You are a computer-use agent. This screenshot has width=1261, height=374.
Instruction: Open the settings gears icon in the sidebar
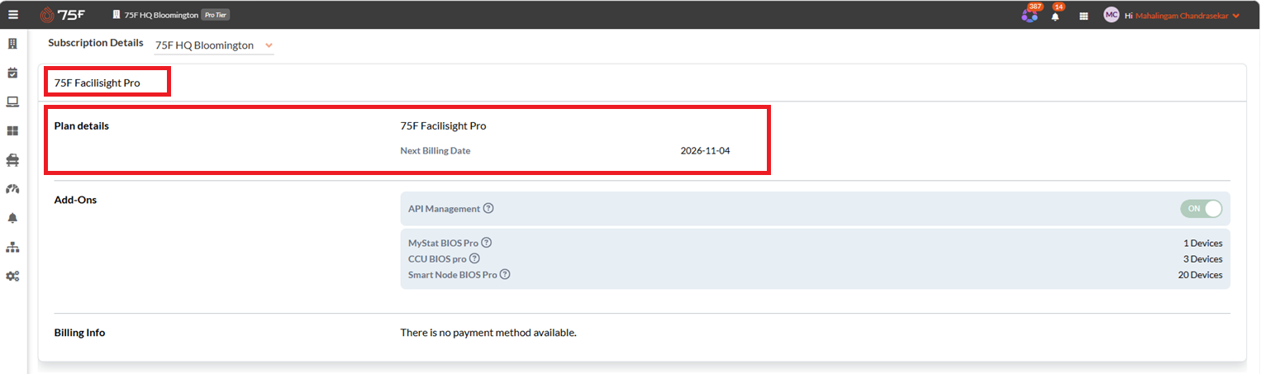point(12,276)
